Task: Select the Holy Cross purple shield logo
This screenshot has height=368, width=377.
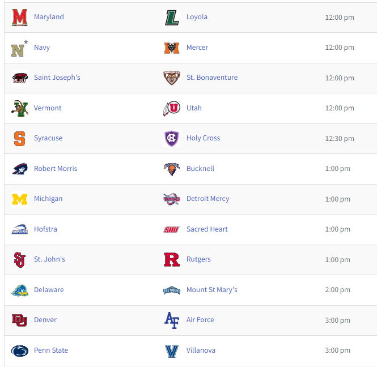Action: pos(172,139)
